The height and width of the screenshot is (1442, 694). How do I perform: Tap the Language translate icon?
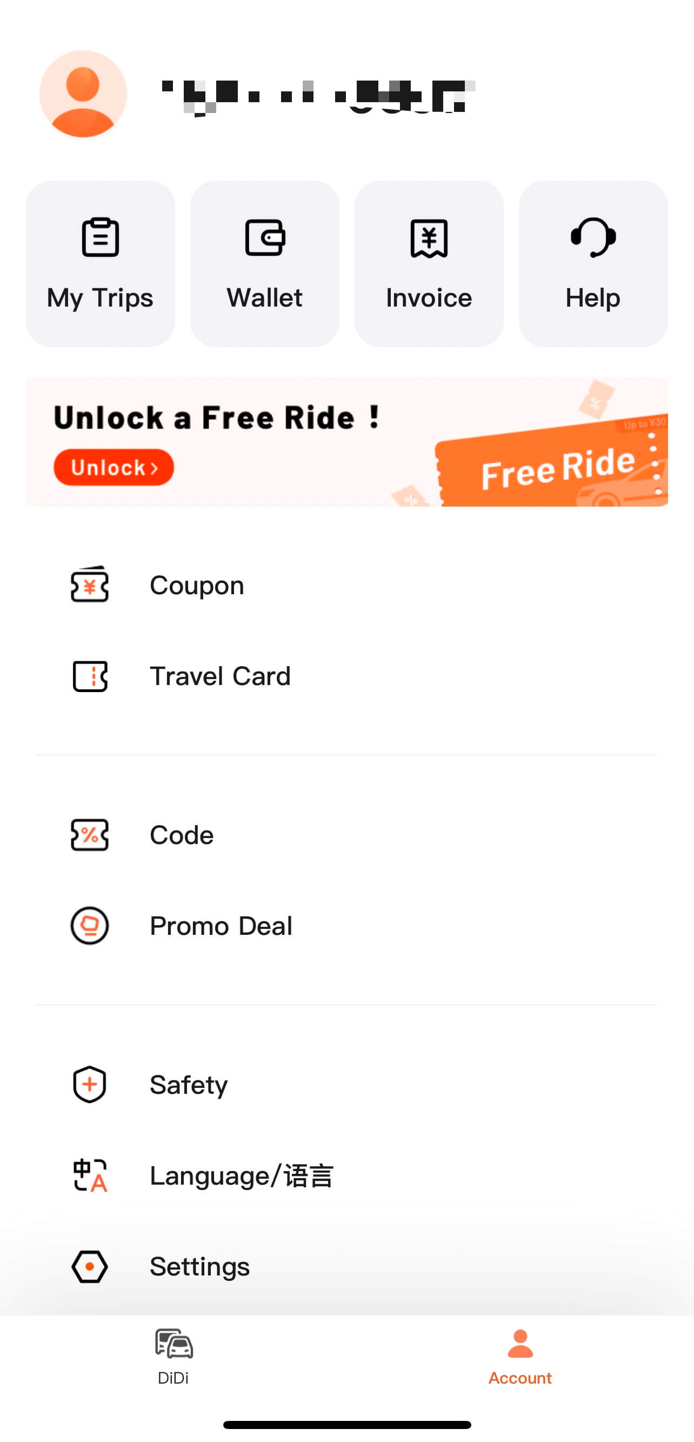(90, 1175)
